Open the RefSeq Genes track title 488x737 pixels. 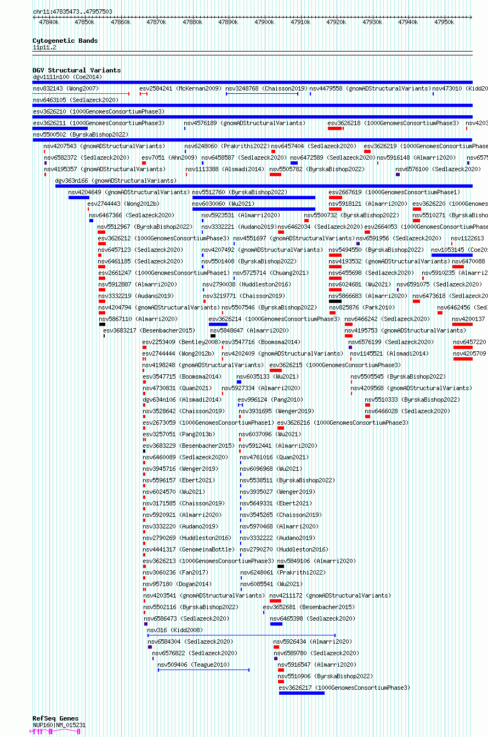(56, 718)
